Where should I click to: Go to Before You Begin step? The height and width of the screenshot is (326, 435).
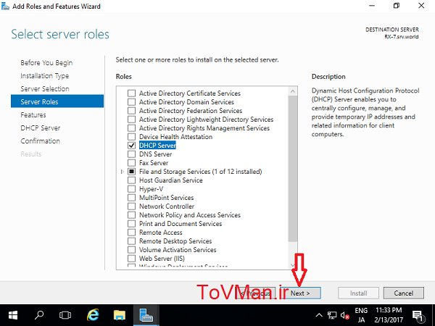point(46,62)
